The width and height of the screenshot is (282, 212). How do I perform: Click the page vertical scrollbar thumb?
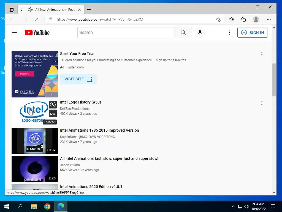tap(274, 79)
